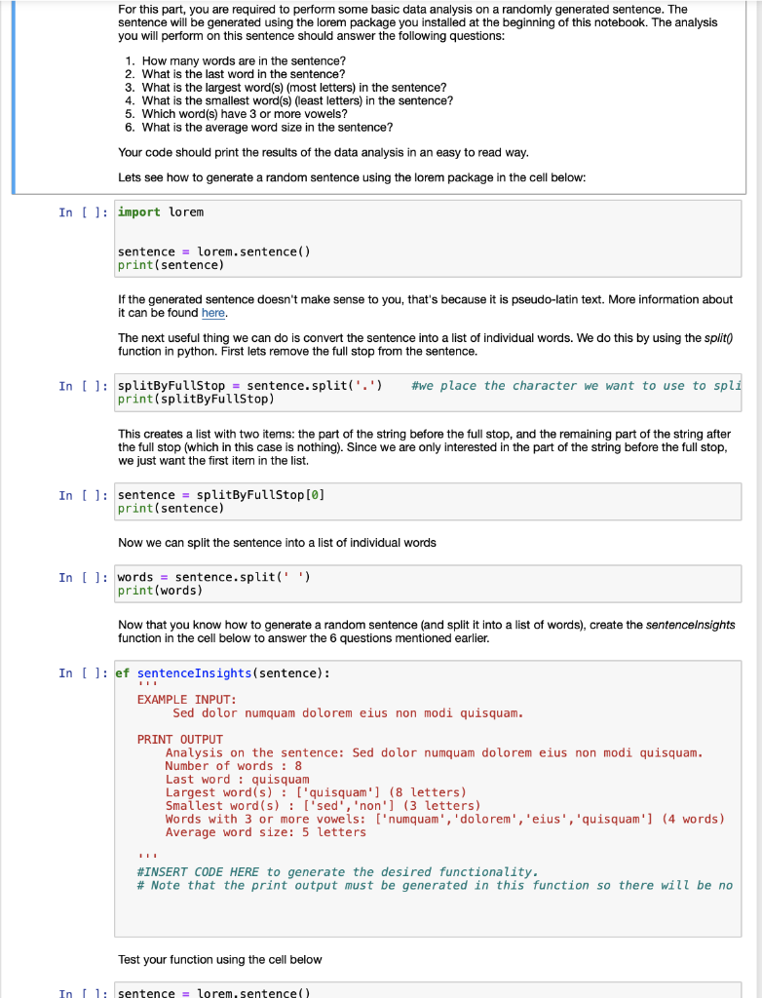Click '# Note that the print output' comment
Image resolution: width=762 pixels, height=998 pixels.
point(435,885)
